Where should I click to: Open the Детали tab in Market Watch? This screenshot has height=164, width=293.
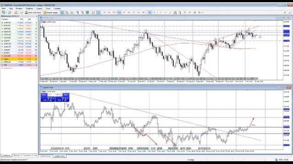[16, 155]
